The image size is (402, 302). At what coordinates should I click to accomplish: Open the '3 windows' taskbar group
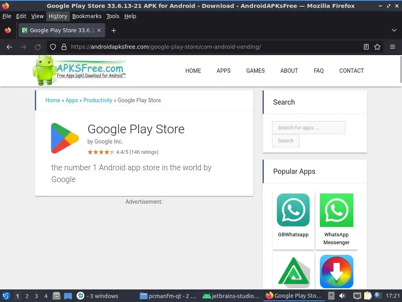(x=98, y=296)
